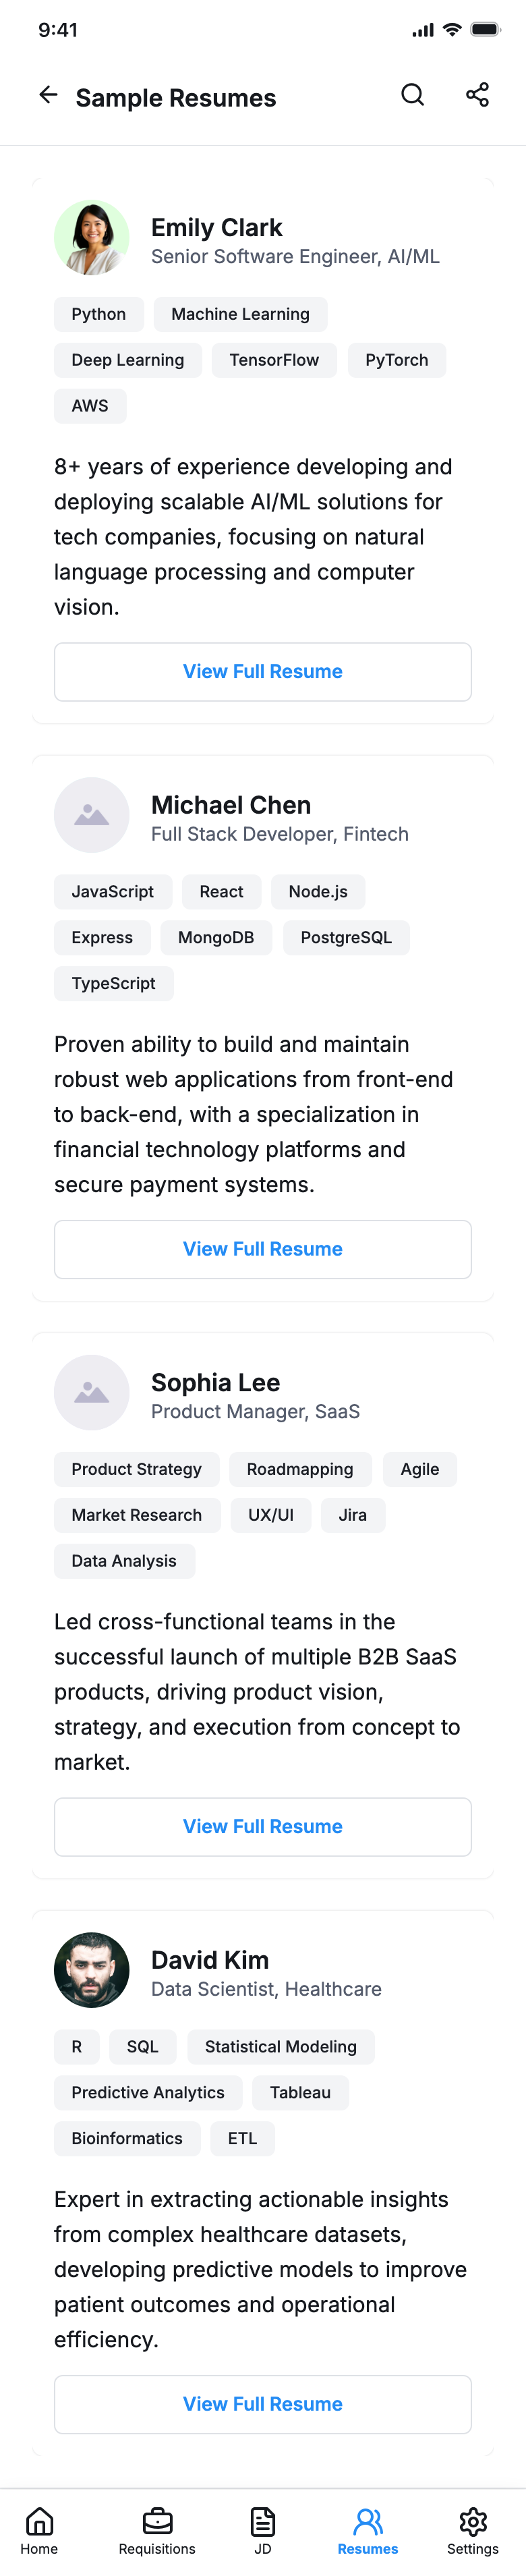Tap Emily Clark's profile photo
526x2576 pixels.
coord(92,238)
